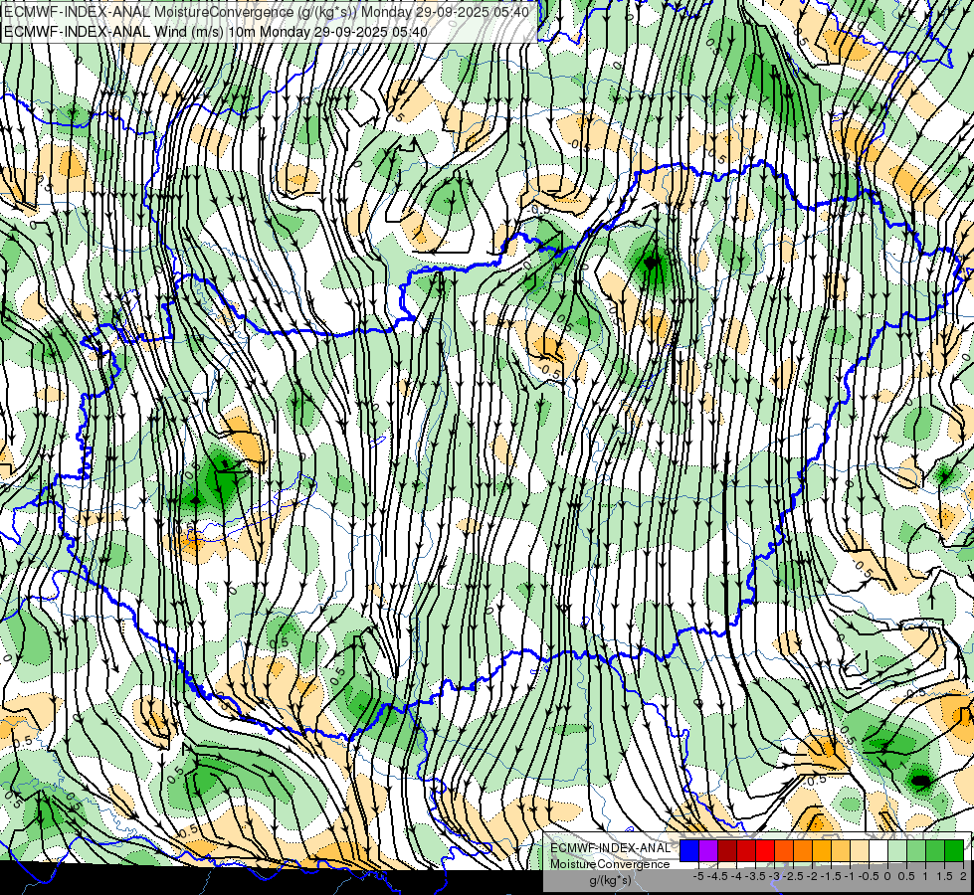974x895 pixels.
Task: Click the '-1.5' legend tick label
Action: tap(831, 876)
